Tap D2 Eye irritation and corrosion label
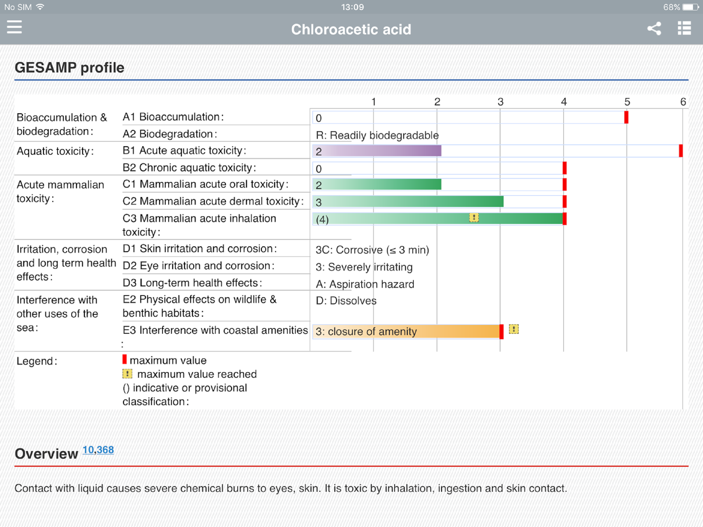703x527 pixels. 199,266
